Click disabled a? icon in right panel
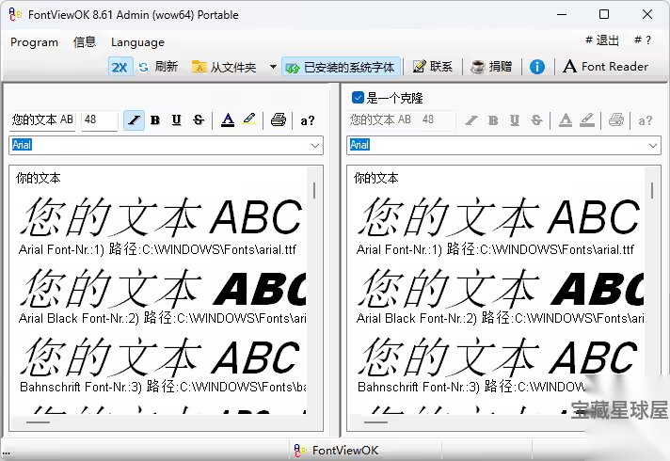The image size is (670, 461). (645, 121)
